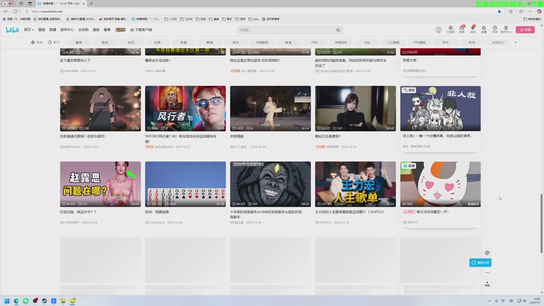Select the 舞蹈 category tab
544x306 pixels.
[x=209, y=42]
